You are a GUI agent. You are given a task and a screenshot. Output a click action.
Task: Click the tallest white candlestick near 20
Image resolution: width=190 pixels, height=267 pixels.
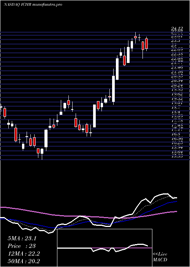[x=113, y=89]
